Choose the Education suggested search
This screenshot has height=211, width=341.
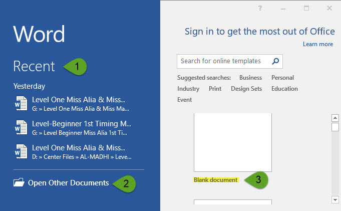click(x=284, y=89)
